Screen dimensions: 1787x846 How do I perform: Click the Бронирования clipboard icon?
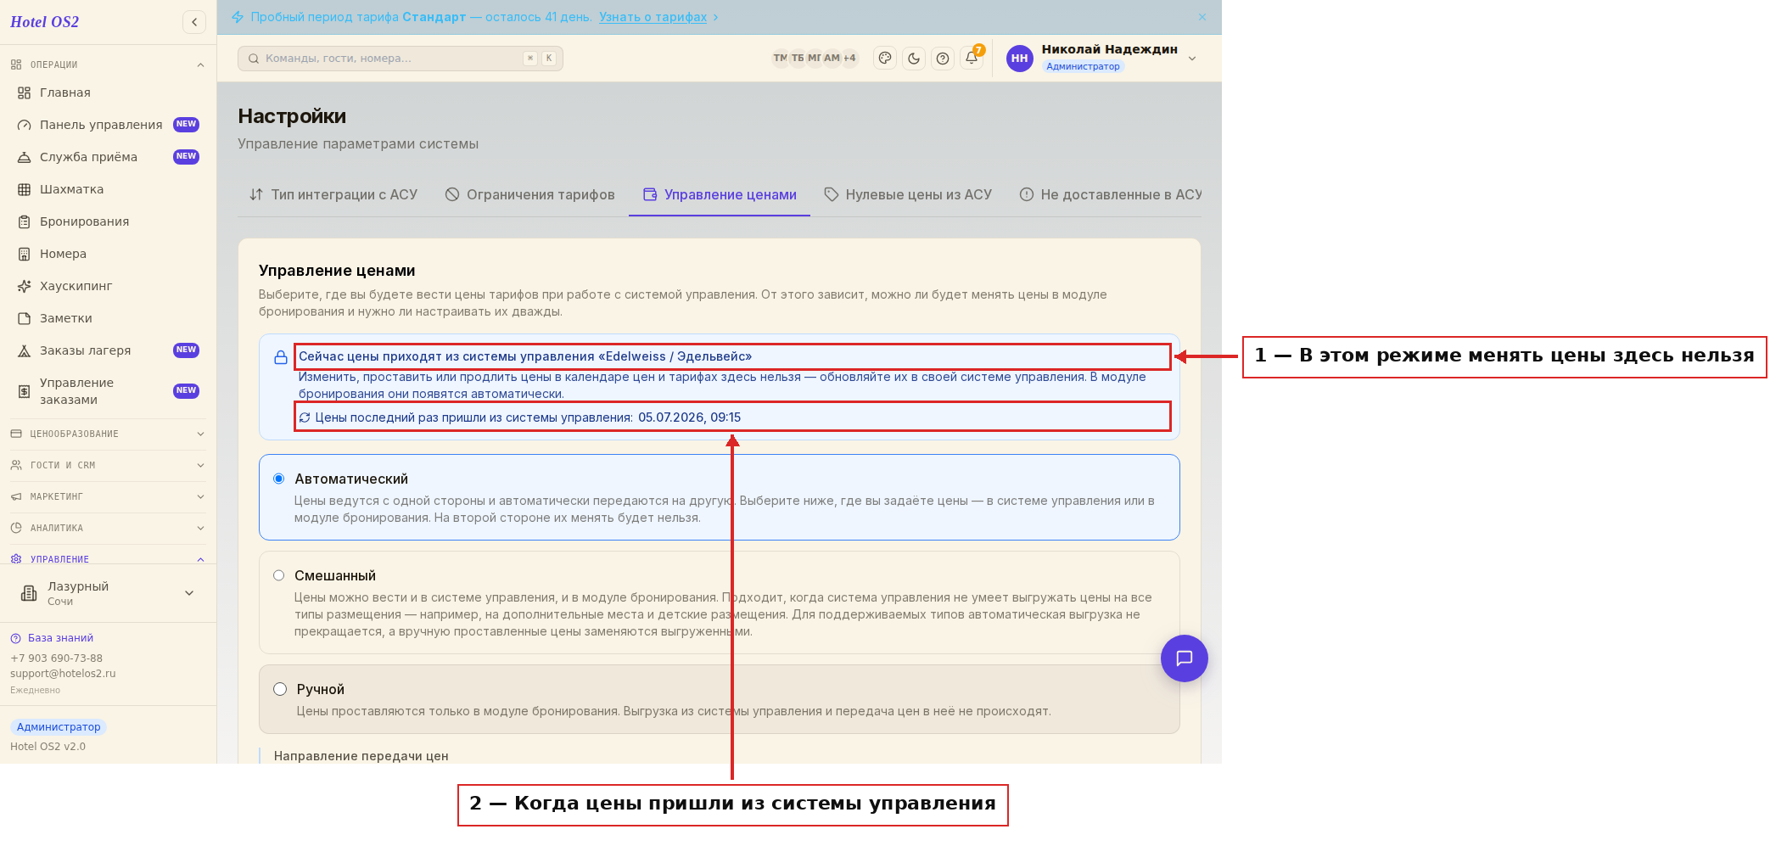(25, 221)
